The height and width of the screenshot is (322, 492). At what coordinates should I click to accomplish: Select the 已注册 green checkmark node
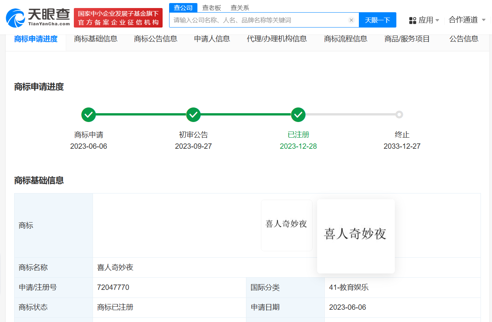298,114
